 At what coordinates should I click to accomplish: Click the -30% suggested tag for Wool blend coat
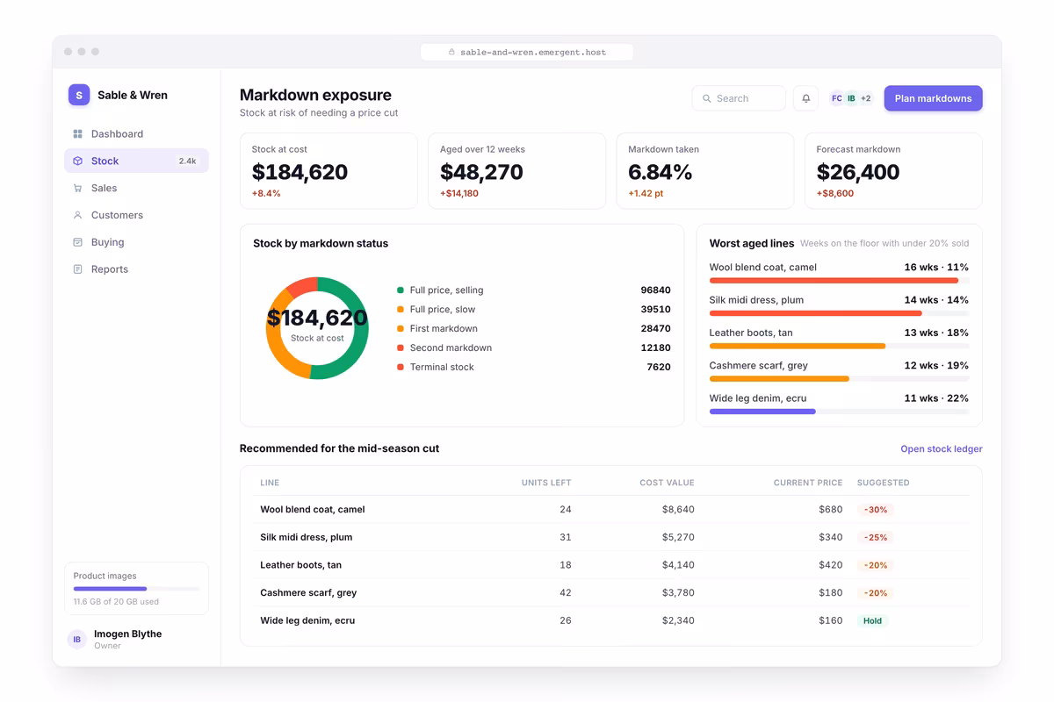[875, 510]
